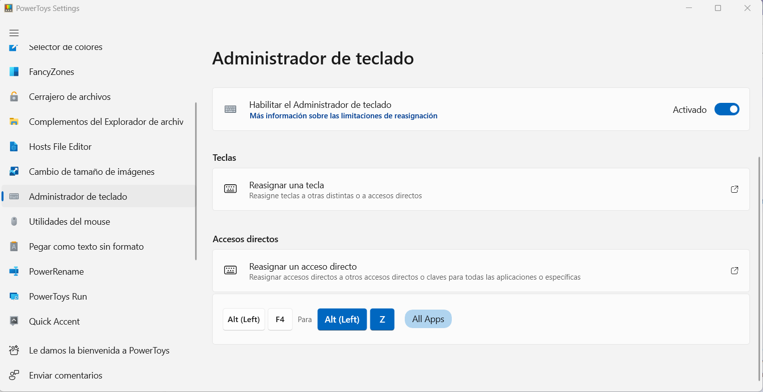This screenshot has height=392, width=763.
Task: Click the sidebar navigation scrollbar
Action: 196,181
